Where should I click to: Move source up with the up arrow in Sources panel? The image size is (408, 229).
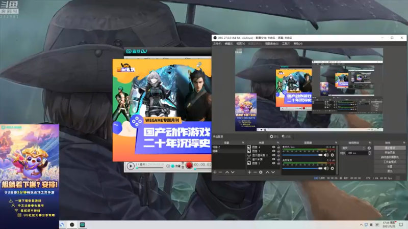267,172
